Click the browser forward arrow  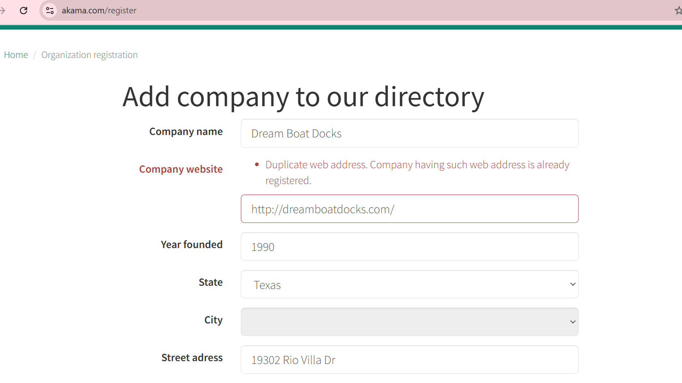(x=3, y=11)
